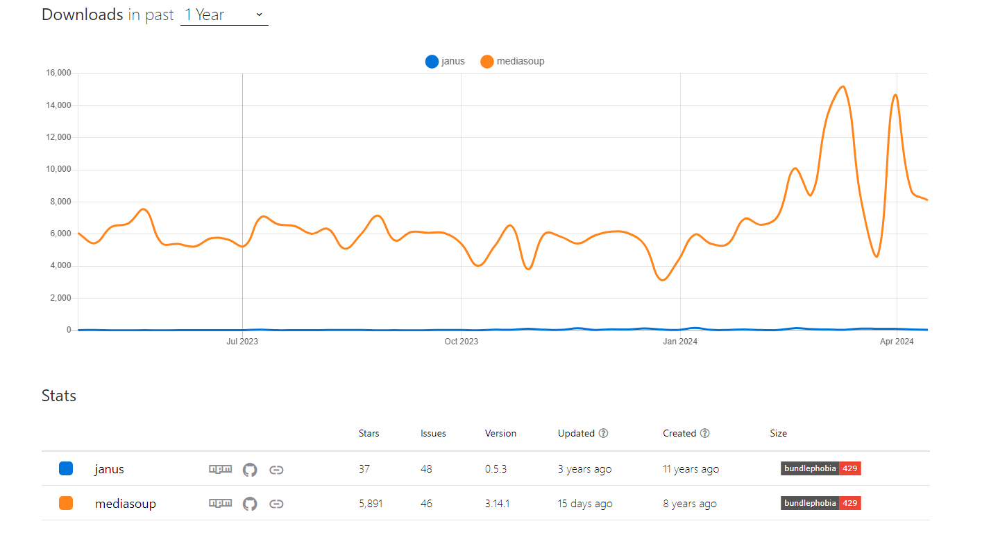Click the Stats section heading
Image resolution: width=1007 pixels, height=537 pixels.
tap(59, 396)
